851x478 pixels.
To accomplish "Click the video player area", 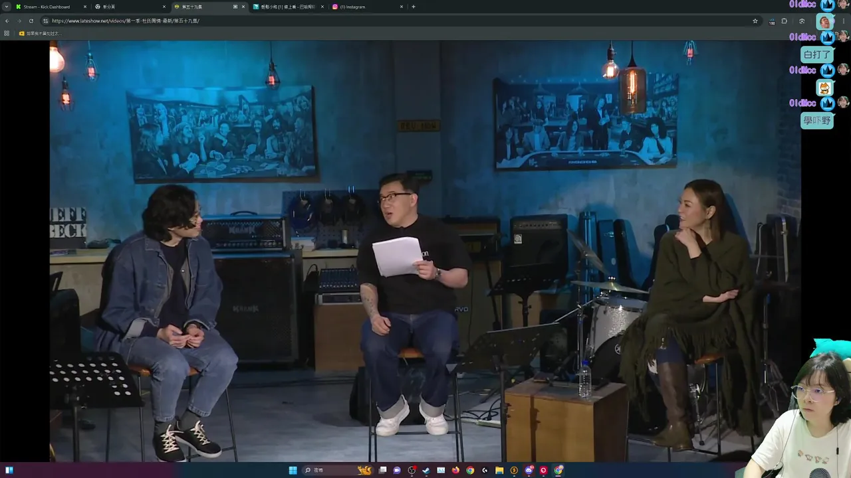I will point(425,251).
